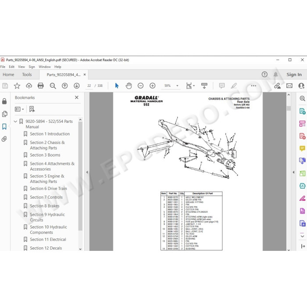Select the arrow selection tool
This screenshot has width=307, height=307.
117,86
